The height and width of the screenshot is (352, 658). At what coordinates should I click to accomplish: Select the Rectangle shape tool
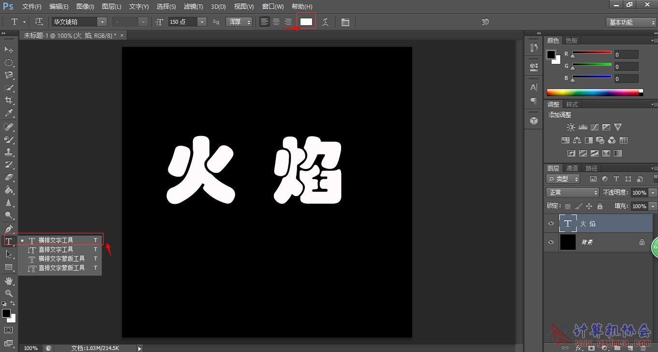(9, 267)
